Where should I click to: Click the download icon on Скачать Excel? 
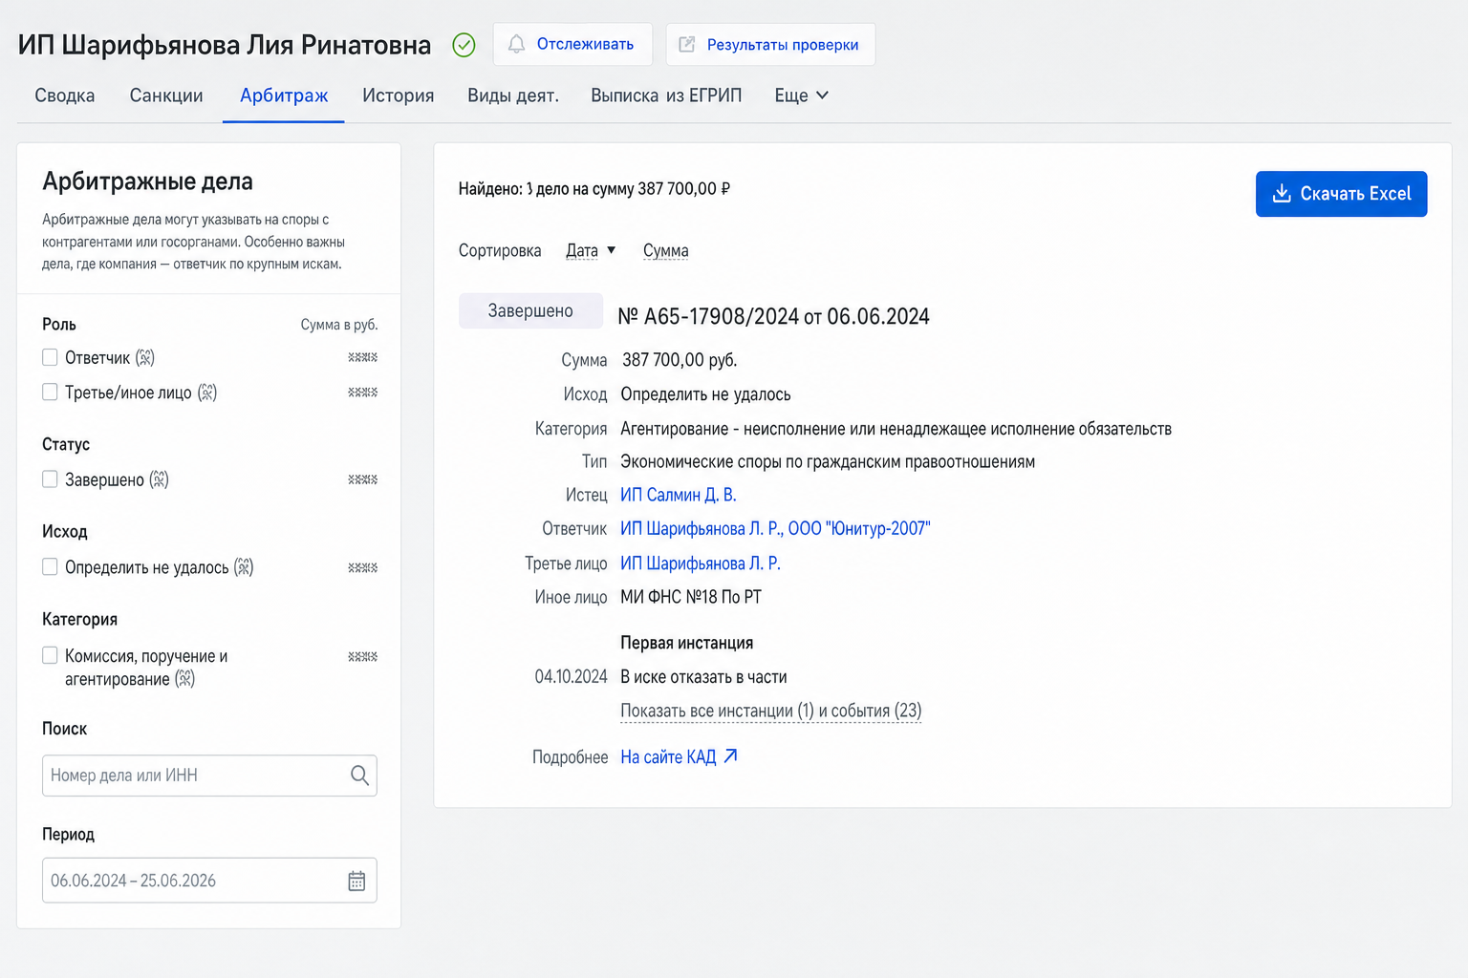[1282, 193]
